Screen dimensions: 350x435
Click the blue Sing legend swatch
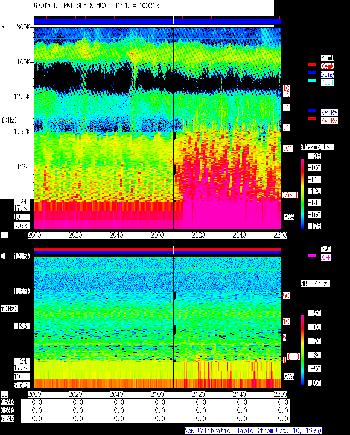pos(312,72)
